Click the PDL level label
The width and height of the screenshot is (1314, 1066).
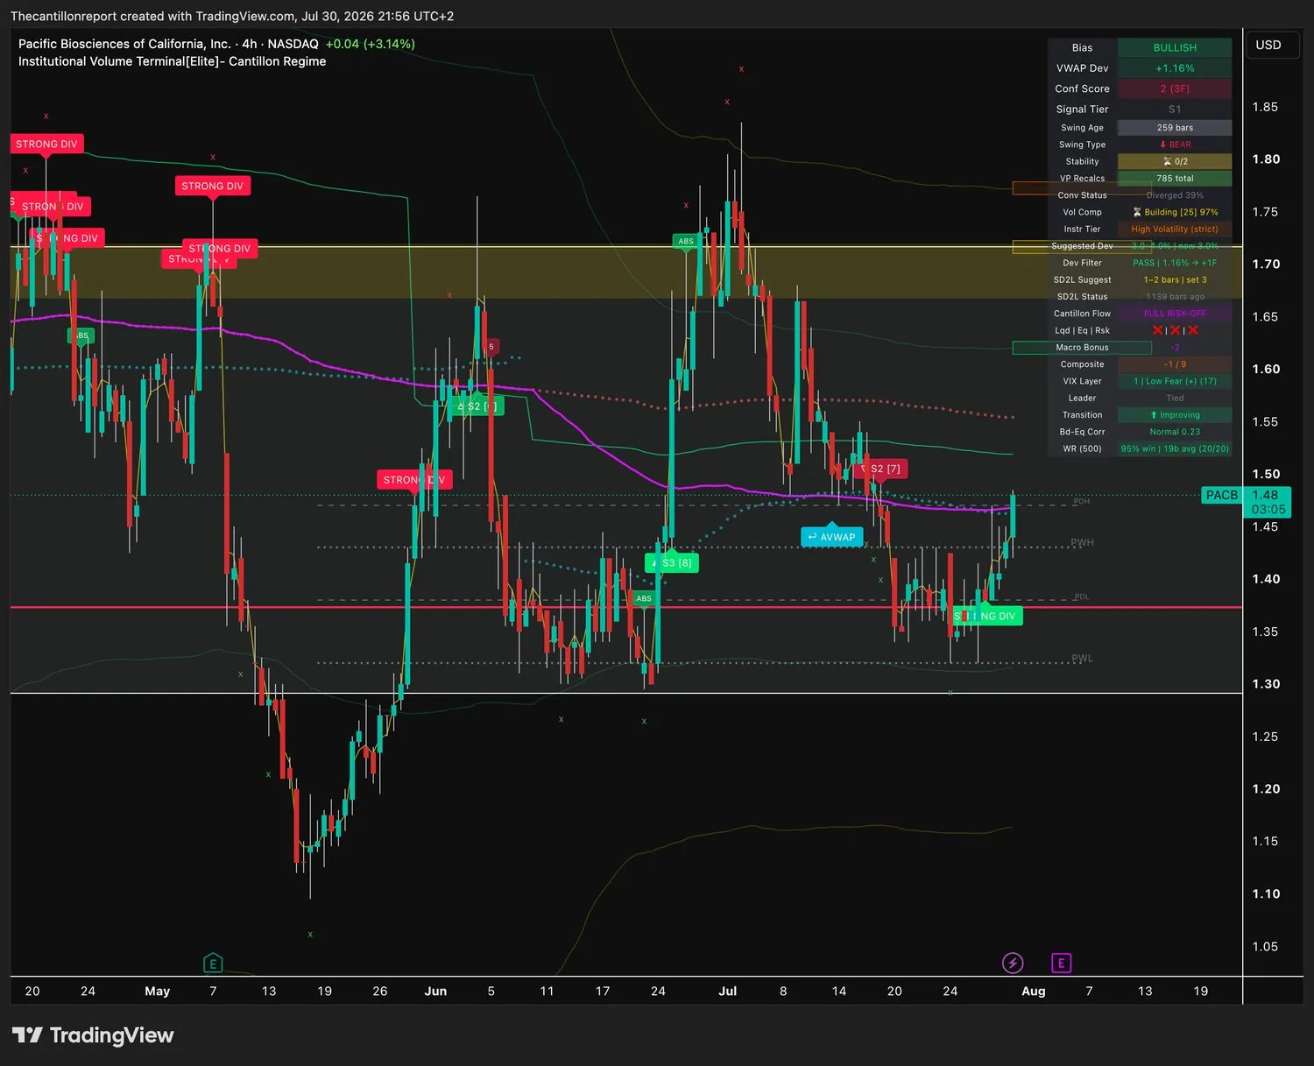coord(1082,597)
